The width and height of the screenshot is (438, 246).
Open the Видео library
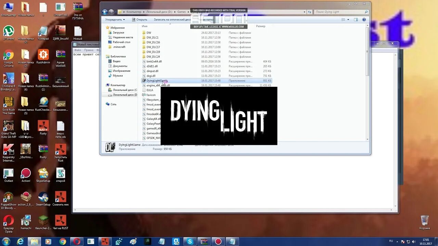(116, 61)
